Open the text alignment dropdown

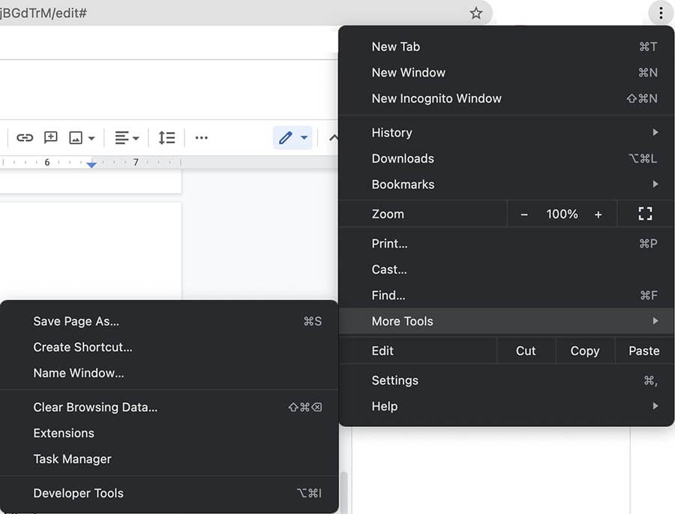click(127, 138)
